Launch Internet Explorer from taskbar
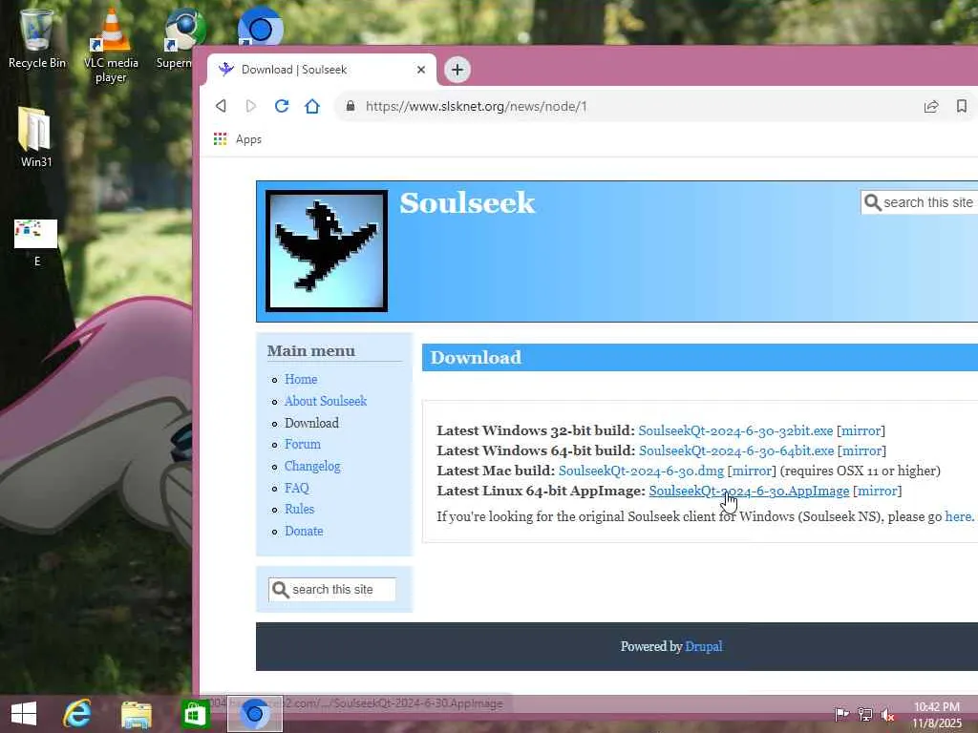This screenshot has height=733, width=978. (x=77, y=714)
